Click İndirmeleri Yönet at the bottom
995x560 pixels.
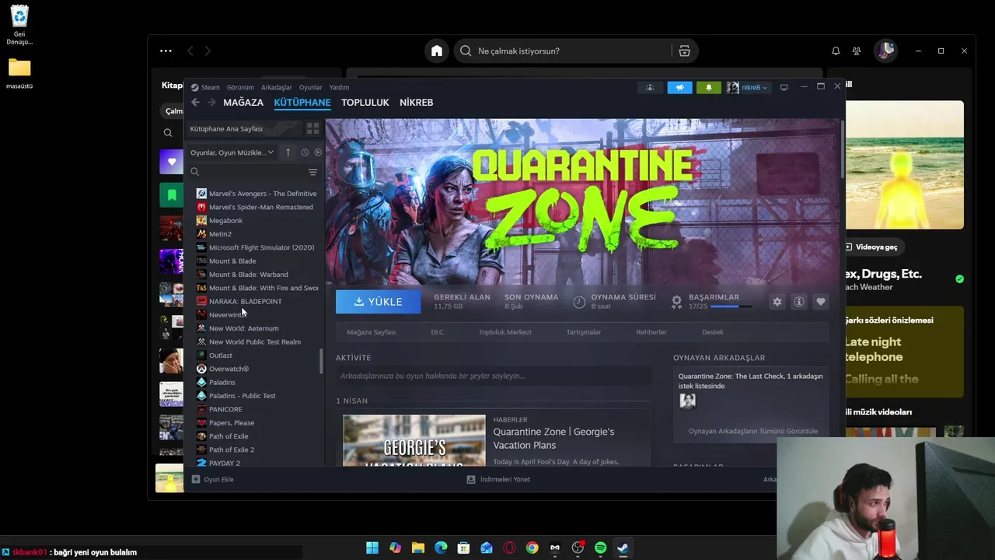coord(498,479)
